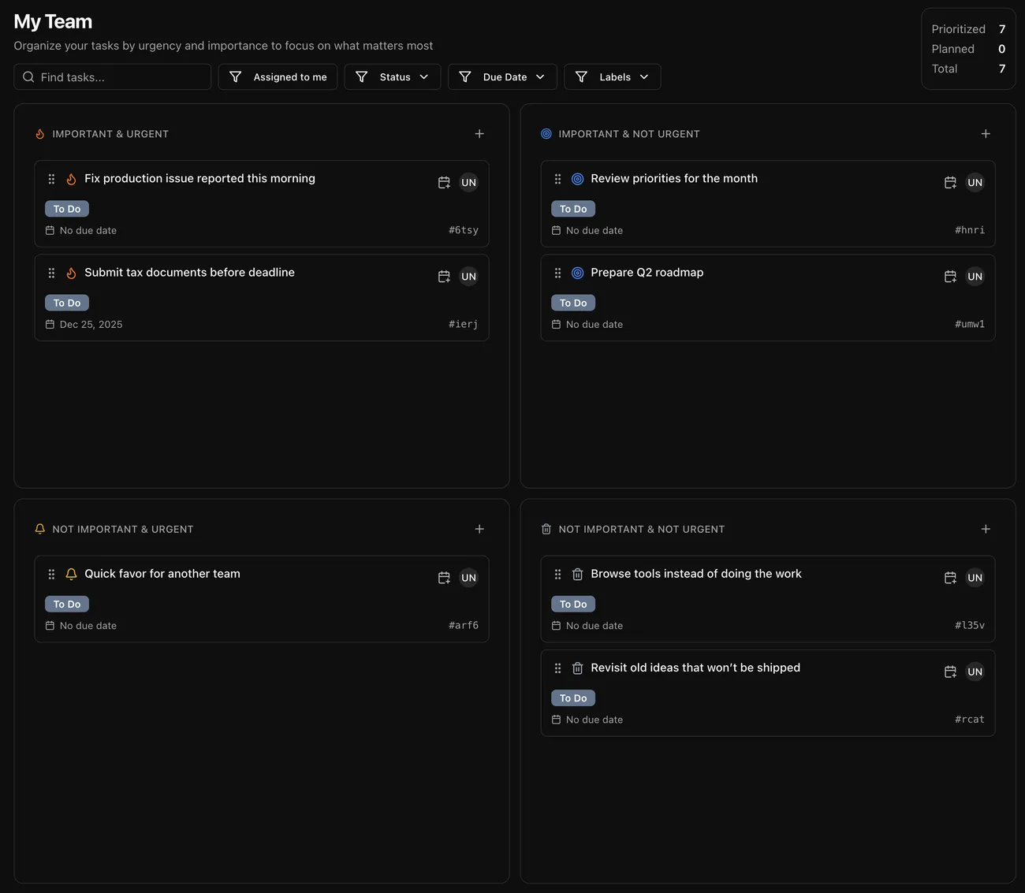
Task: Open the Fix production issue task title
Action: point(199,179)
